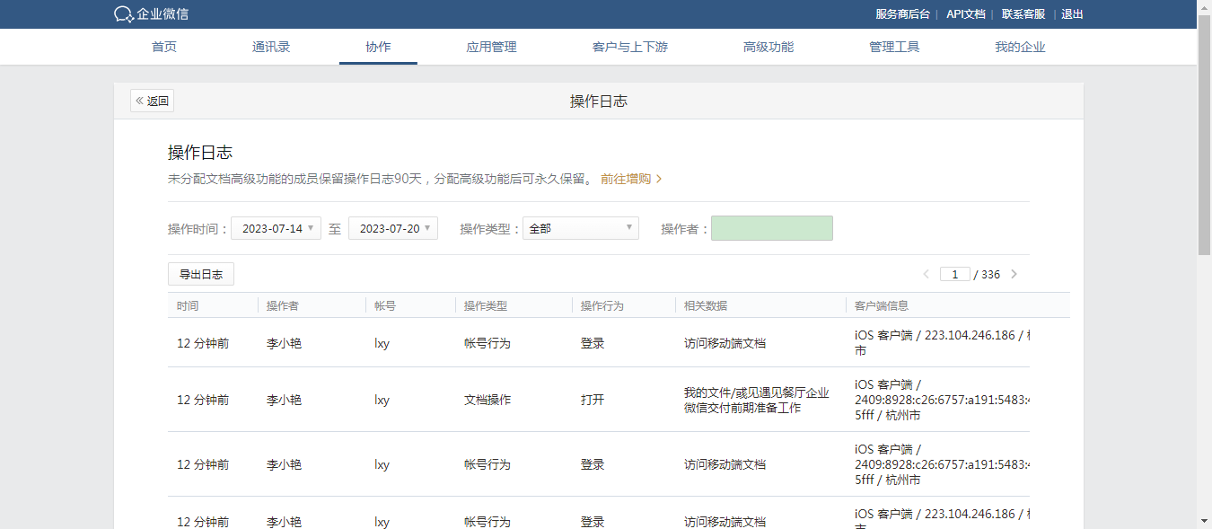The image size is (1212, 529).
Task: Click the 前往增购 link
Action: (631, 179)
